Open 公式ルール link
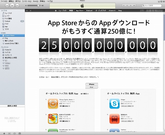Viewport: 165px width, 135px height. click(44, 77)
